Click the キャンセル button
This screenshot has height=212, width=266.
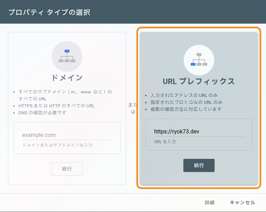point(242,203)
